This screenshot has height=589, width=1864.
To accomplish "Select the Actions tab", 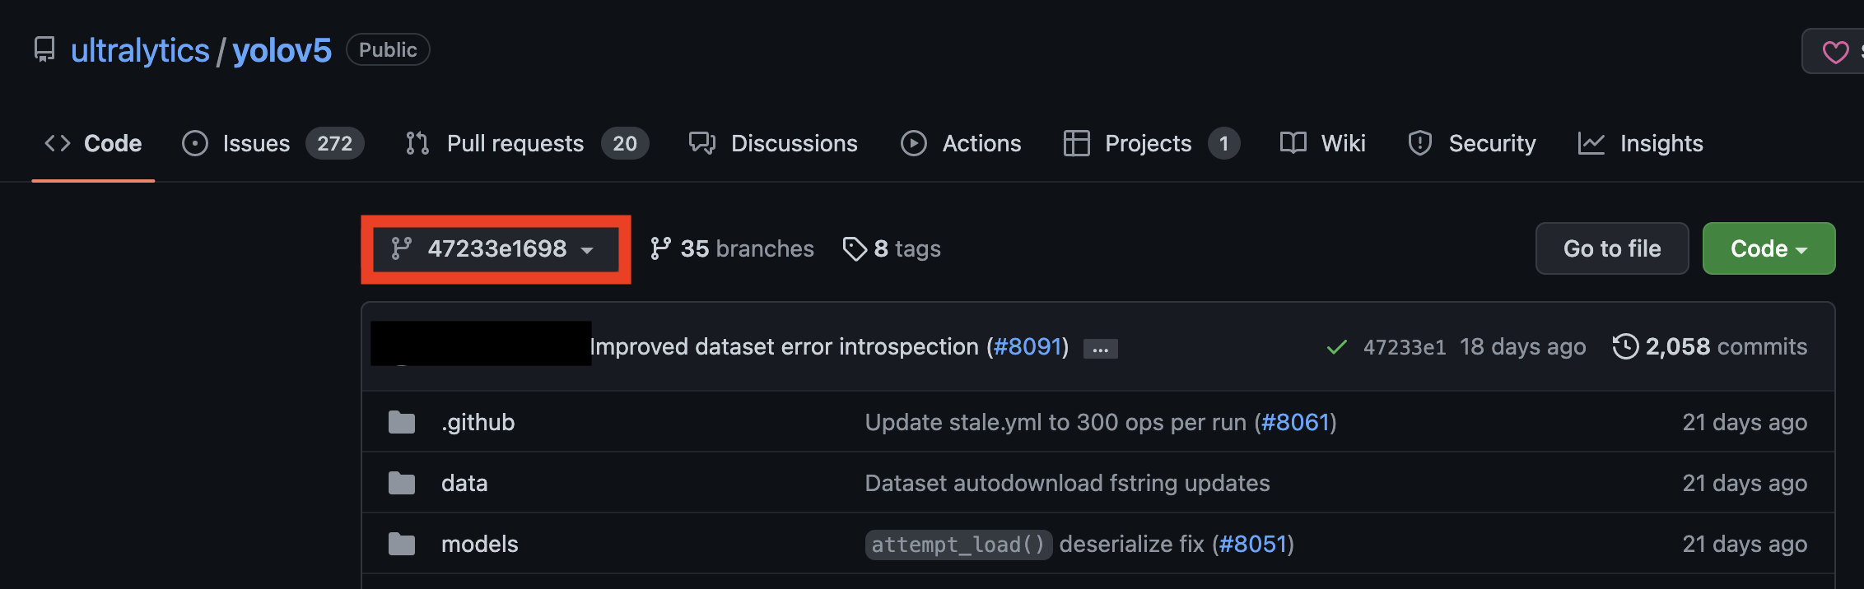I will 981,143.
